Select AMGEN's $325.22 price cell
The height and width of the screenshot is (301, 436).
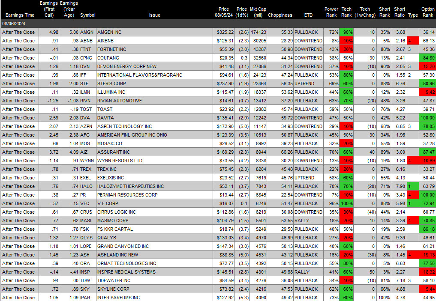224,32
